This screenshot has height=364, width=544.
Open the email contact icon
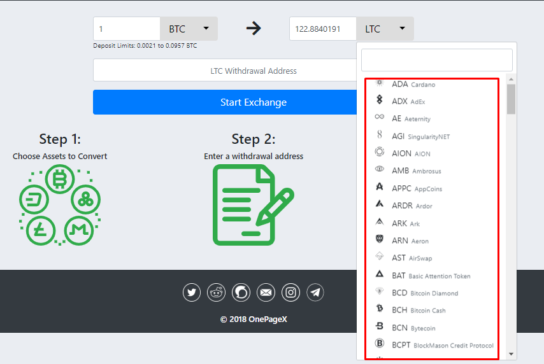click(x=266, y=292)
